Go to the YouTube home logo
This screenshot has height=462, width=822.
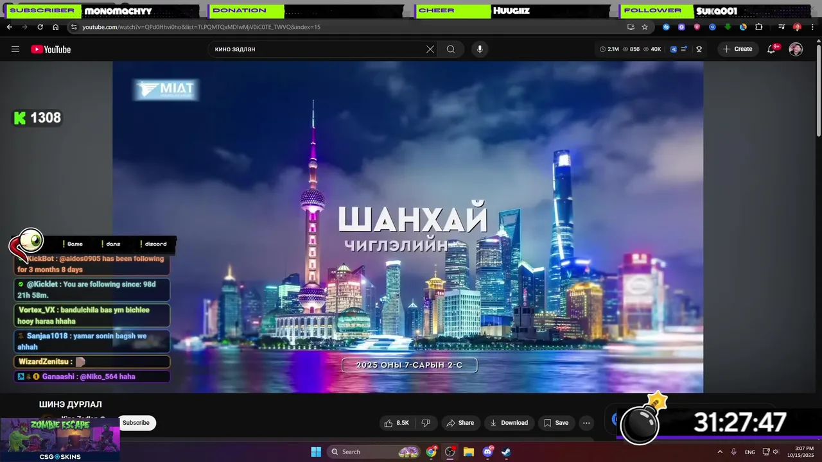point(51,49)
